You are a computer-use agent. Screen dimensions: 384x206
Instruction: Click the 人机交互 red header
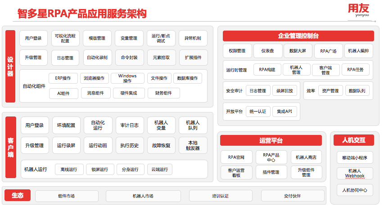(354, 140)
